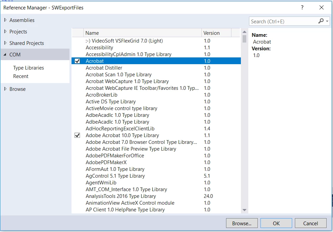Image resolution: width=333 pixels, height=232 pixels.
Task: Select the AdobePDFMakerX row
Action: [x=156, y=162]
